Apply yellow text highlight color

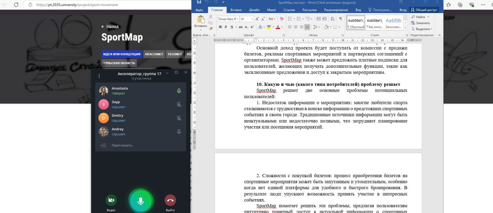point(269,27)
